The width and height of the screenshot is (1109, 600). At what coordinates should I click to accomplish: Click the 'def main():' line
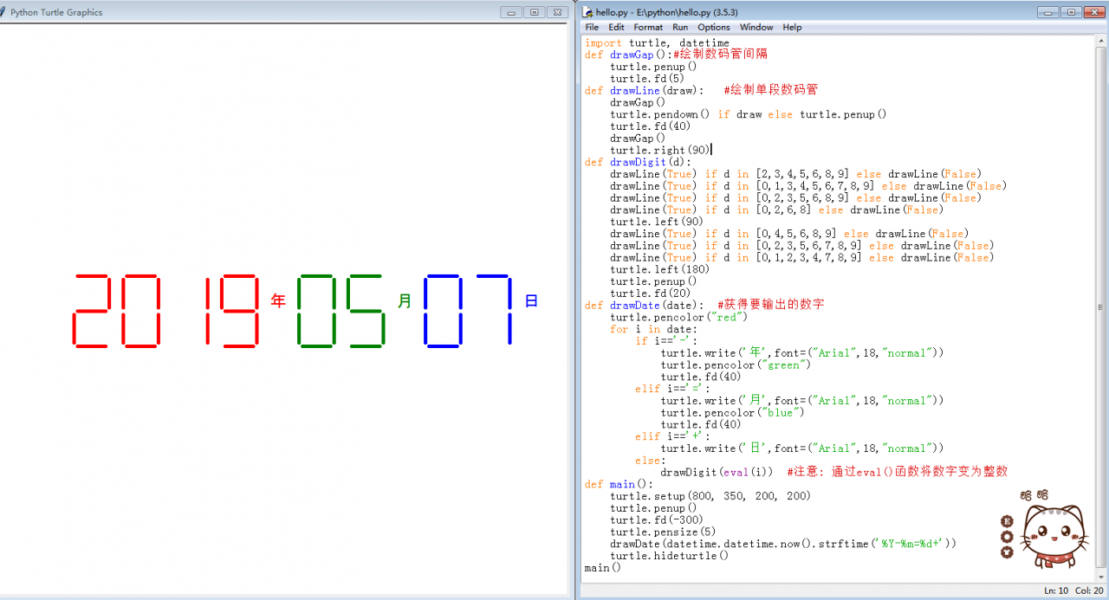click(619, 484)
